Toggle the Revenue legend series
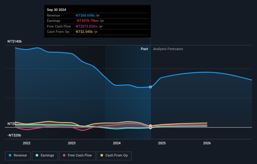The image size is (257, 164). (x=18, y=156)
